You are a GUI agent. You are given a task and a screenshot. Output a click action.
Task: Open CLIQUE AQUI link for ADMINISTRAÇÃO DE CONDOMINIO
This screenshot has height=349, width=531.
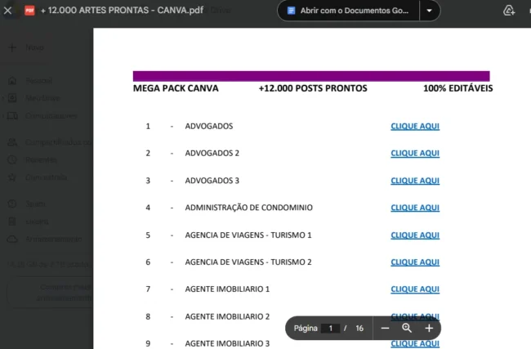click(x=415, y=208)
